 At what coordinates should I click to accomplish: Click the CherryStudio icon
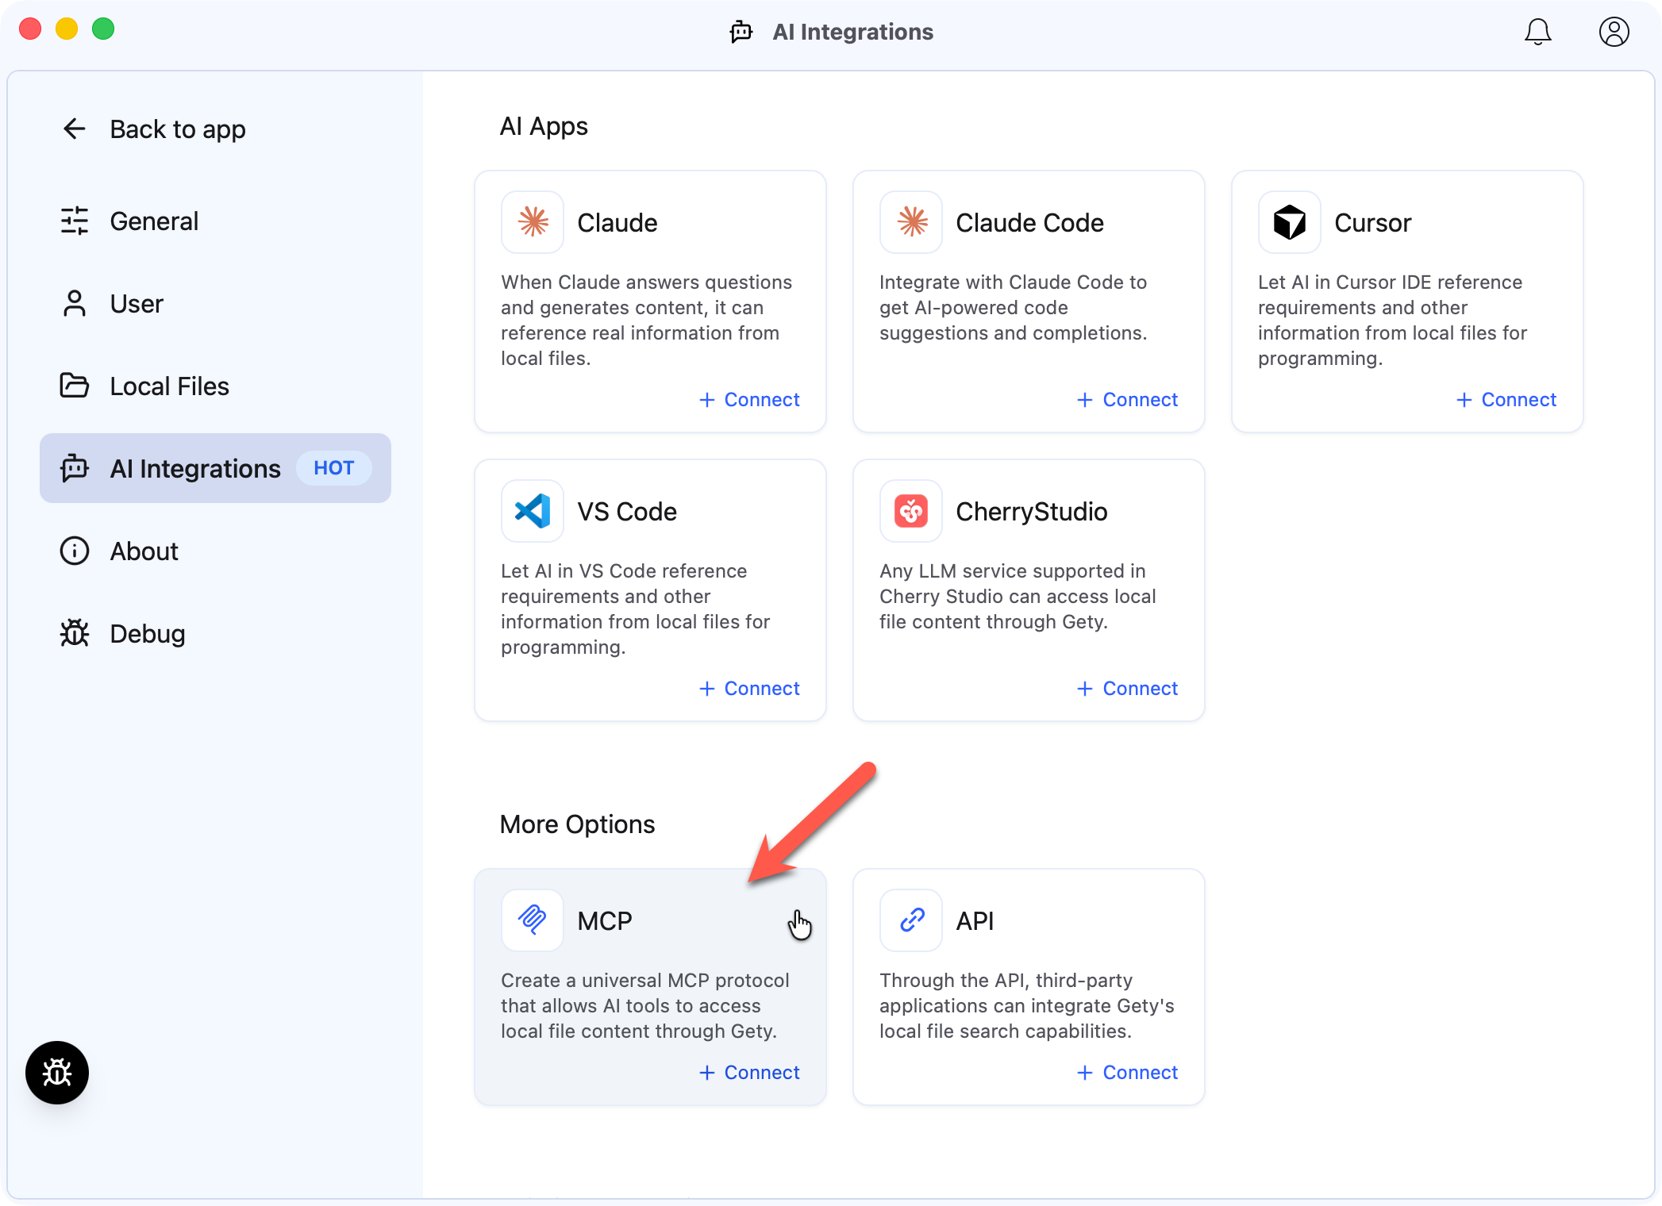coord(910,511)
